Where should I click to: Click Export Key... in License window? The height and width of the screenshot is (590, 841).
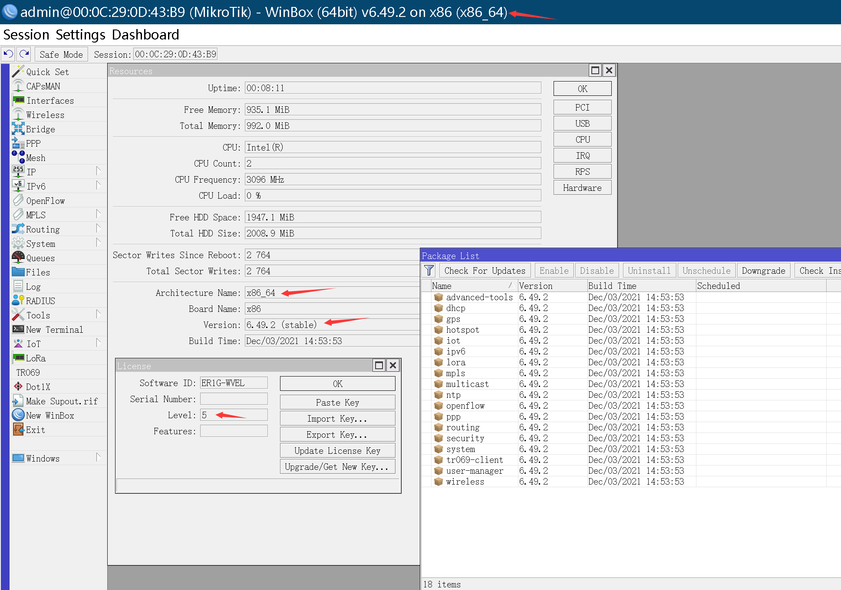tap(337, 434)
